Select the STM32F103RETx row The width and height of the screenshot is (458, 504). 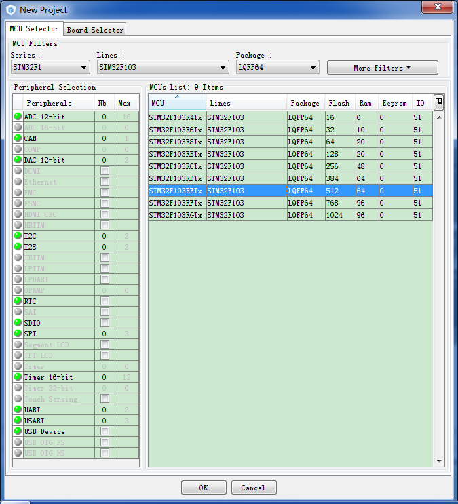click(x=290, y=191)
